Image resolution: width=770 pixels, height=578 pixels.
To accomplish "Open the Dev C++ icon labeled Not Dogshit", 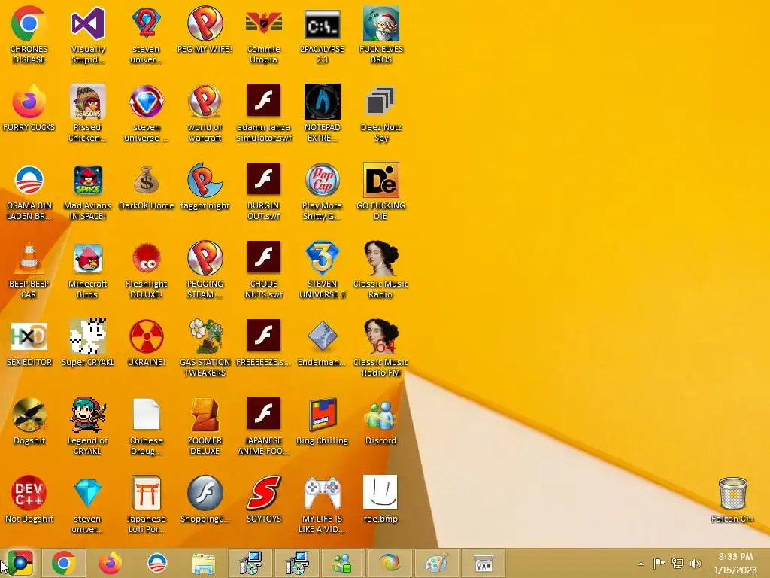I will 29,492.
